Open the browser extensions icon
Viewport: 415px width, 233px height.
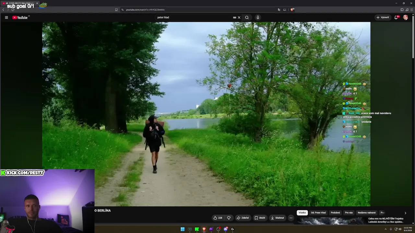coord(402,10)
